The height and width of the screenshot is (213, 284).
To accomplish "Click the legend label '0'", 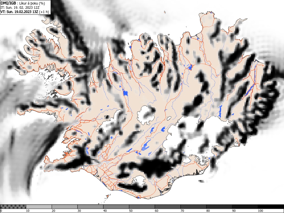I will 1,211.
